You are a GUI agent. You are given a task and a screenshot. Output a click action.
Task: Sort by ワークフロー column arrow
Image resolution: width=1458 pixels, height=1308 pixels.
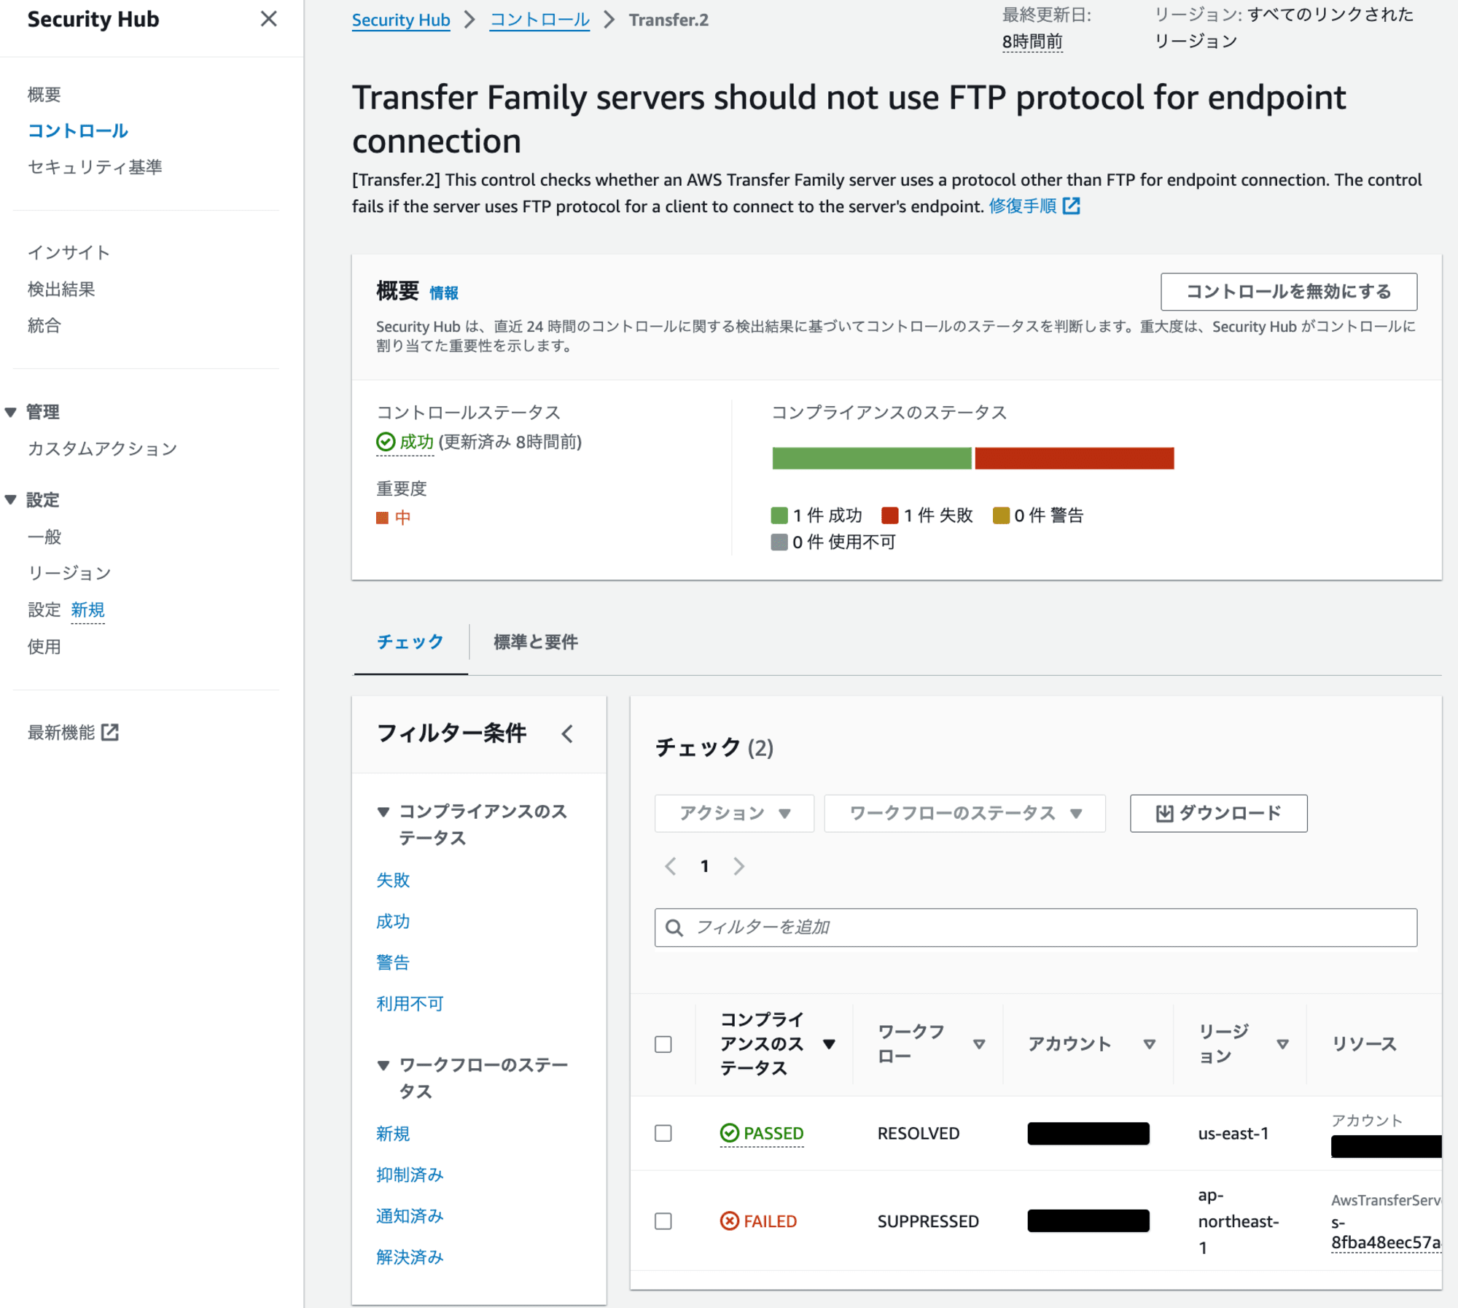tap(979, 1044)
